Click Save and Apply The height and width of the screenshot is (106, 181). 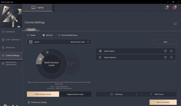(163, 102)
